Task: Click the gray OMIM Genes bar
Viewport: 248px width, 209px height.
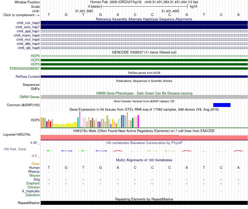Action: (x=144, y=97)
